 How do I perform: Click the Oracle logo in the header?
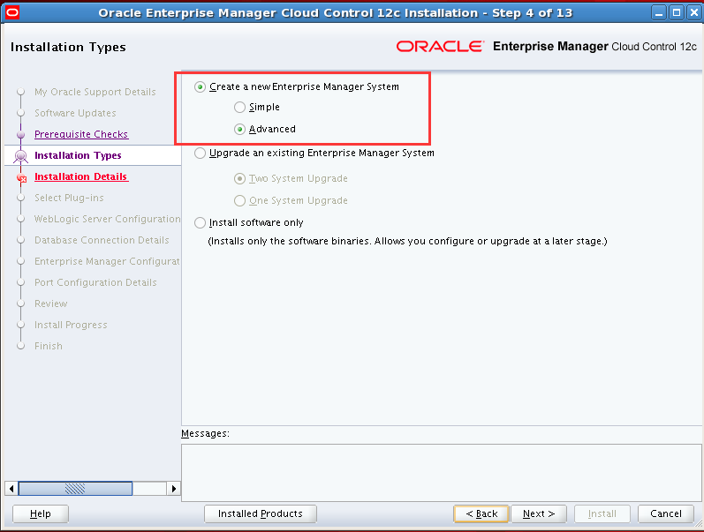[440, 46]
